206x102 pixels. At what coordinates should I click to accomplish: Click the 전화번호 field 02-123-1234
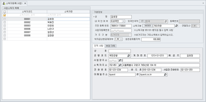click(118, 70)
